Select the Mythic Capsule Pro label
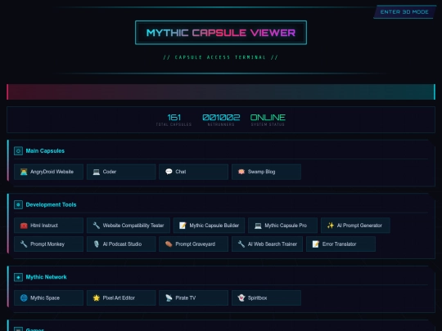The width and height of the screenshot is (442, 331). coord(286,226)
